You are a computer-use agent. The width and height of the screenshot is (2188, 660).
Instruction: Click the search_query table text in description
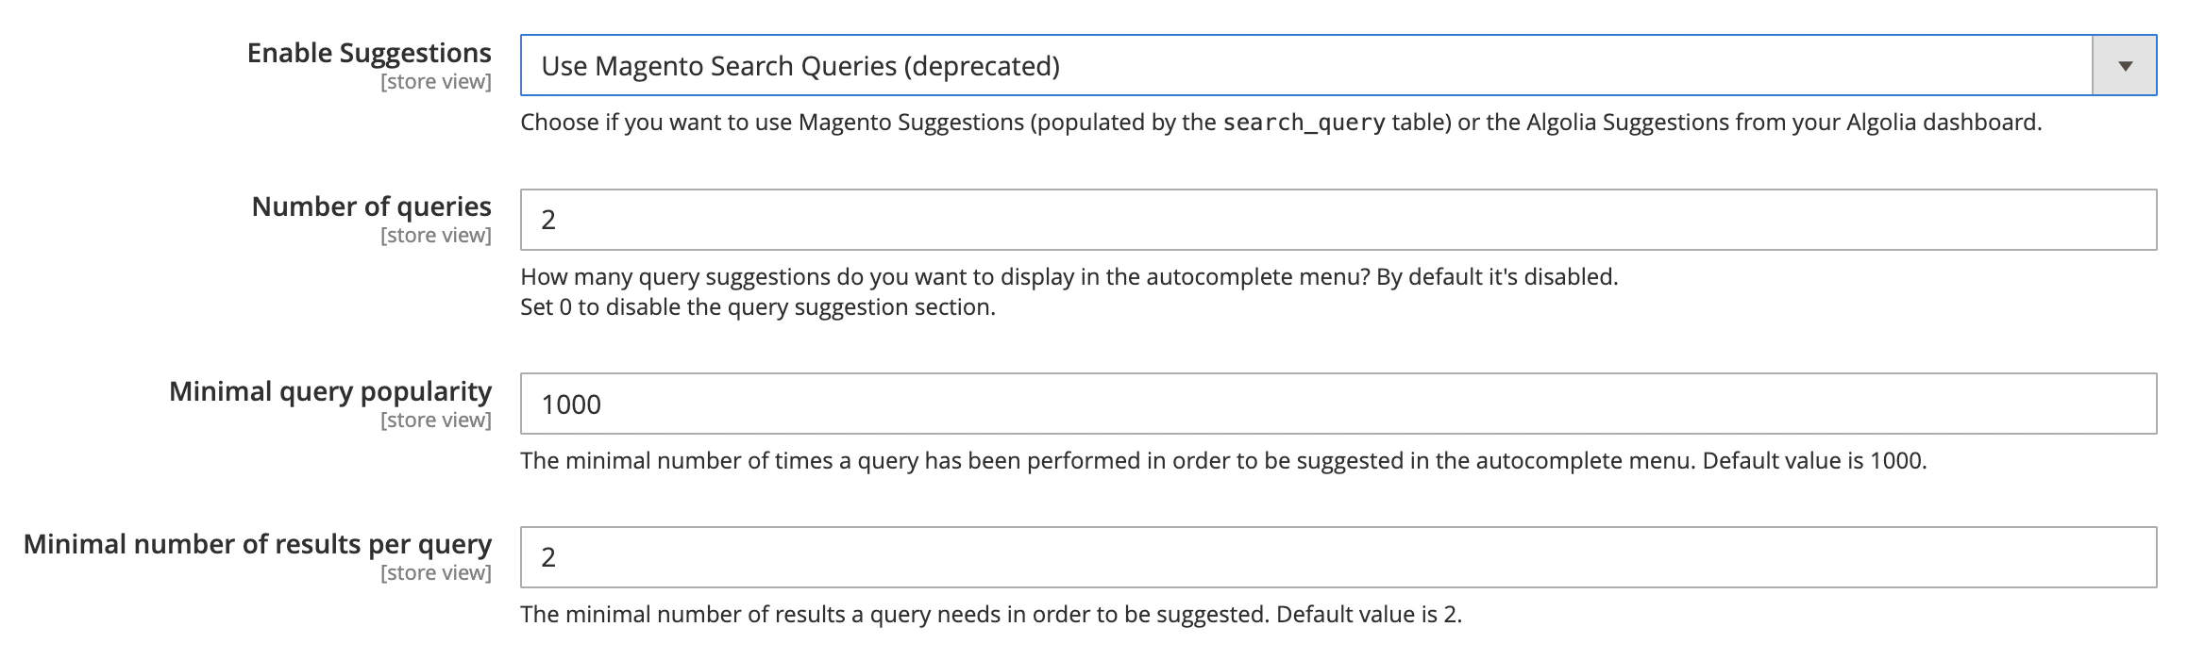(x=1304, y=121)
